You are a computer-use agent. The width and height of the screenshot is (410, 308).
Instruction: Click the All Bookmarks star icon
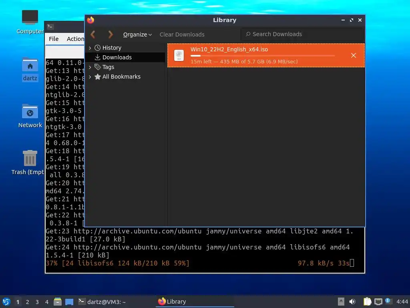(x=98, y=77)
